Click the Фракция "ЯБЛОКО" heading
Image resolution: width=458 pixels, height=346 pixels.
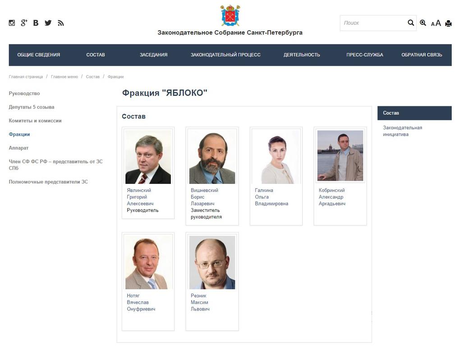[x=165, y=93]
